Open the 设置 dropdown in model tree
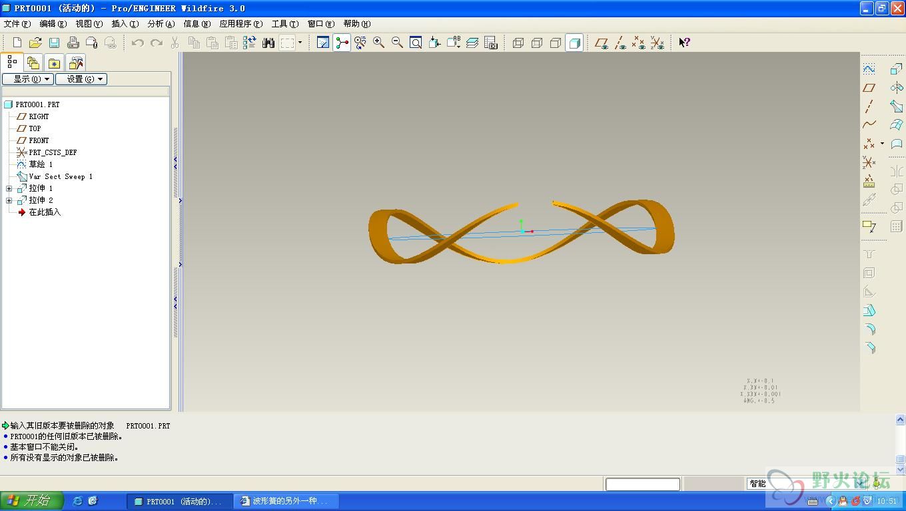This screenshot has width=906, height=511. [81, 79]
